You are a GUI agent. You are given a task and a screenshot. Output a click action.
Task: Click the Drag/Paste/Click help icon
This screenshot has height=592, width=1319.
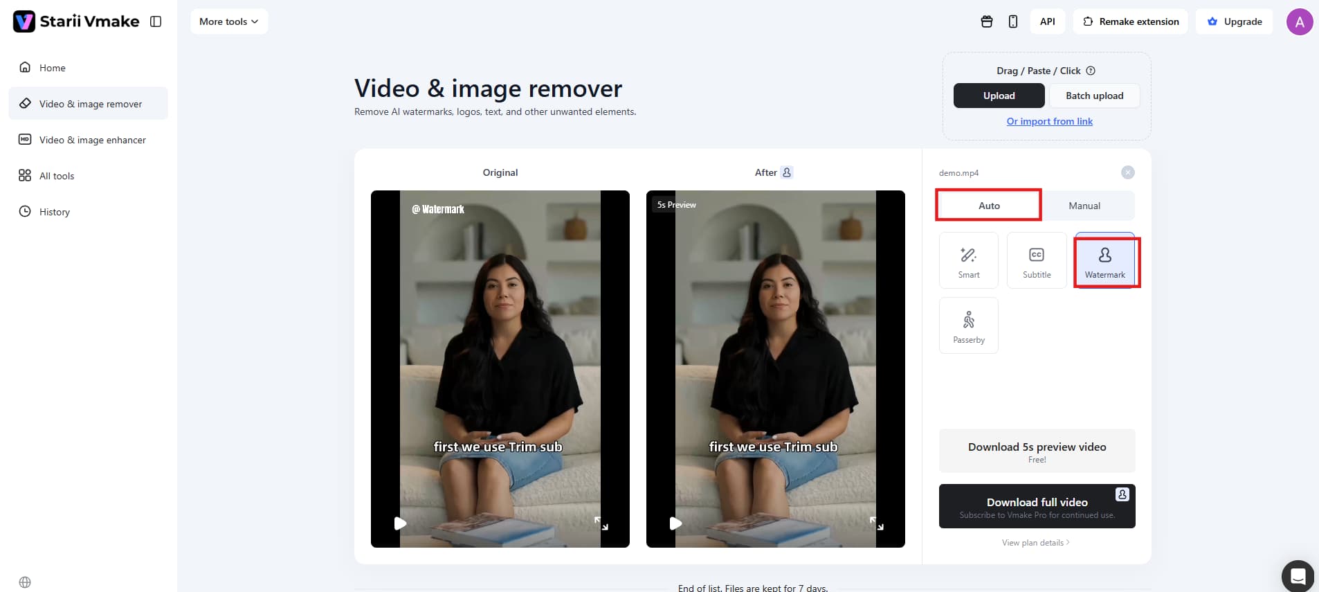pos(1091,71)
